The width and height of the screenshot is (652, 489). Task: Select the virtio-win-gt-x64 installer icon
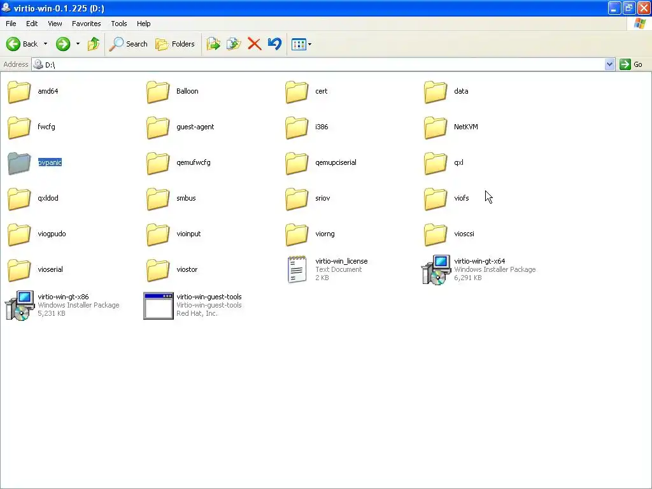click(436, 270)
